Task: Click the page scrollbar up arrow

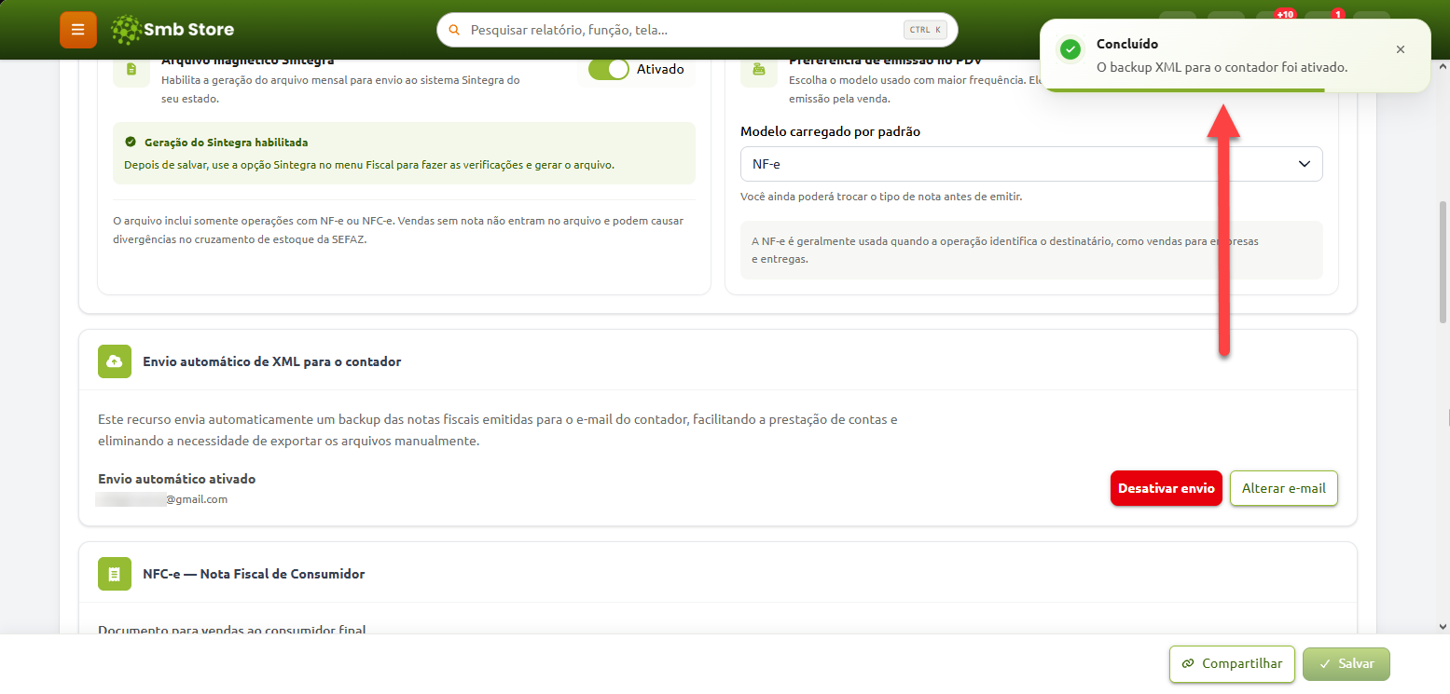Action: click(1443, 68)
